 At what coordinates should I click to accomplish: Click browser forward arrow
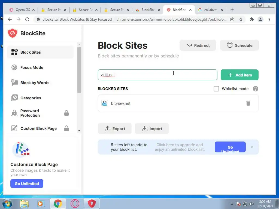coord(19,19)
